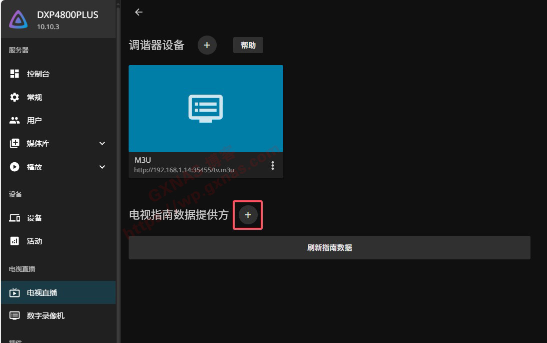Select 电视直播 in the sidebar
The height and width of the screenshot is (343, 547).
click(42, 292)
